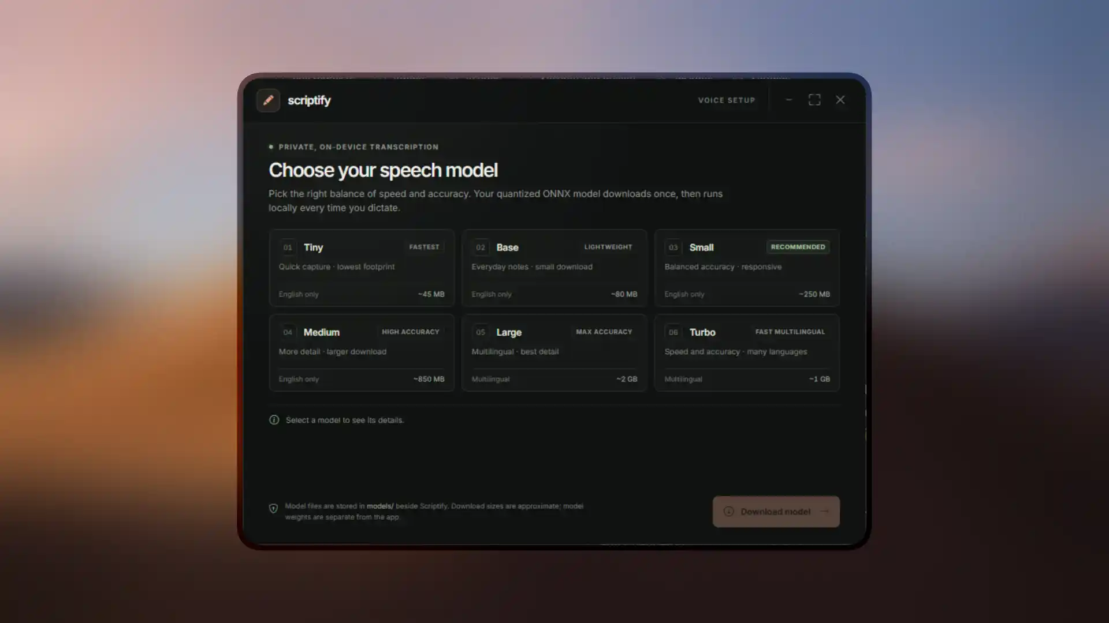Viewport: 1109px width, 623px height.
Task: Click the LIGHTWEIGHT tag on Base
Action: pos(608,247)
